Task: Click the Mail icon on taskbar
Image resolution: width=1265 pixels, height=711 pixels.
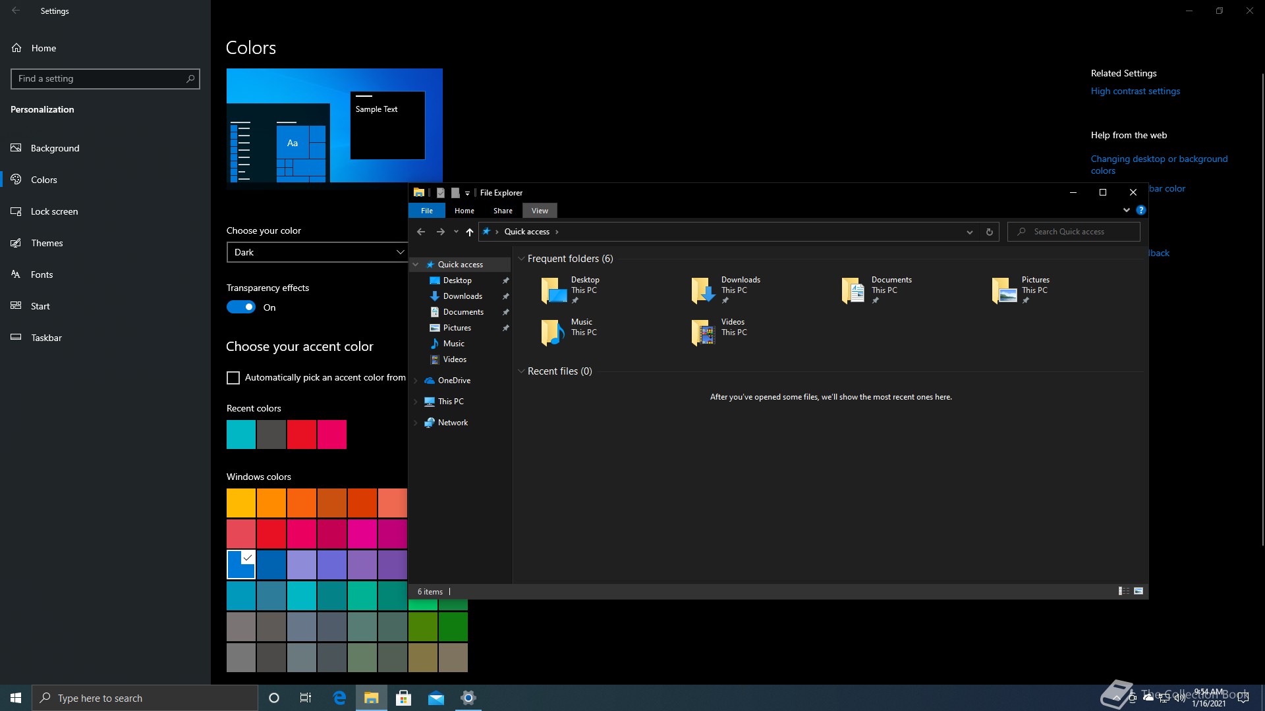Action: (x=436, y=698)
